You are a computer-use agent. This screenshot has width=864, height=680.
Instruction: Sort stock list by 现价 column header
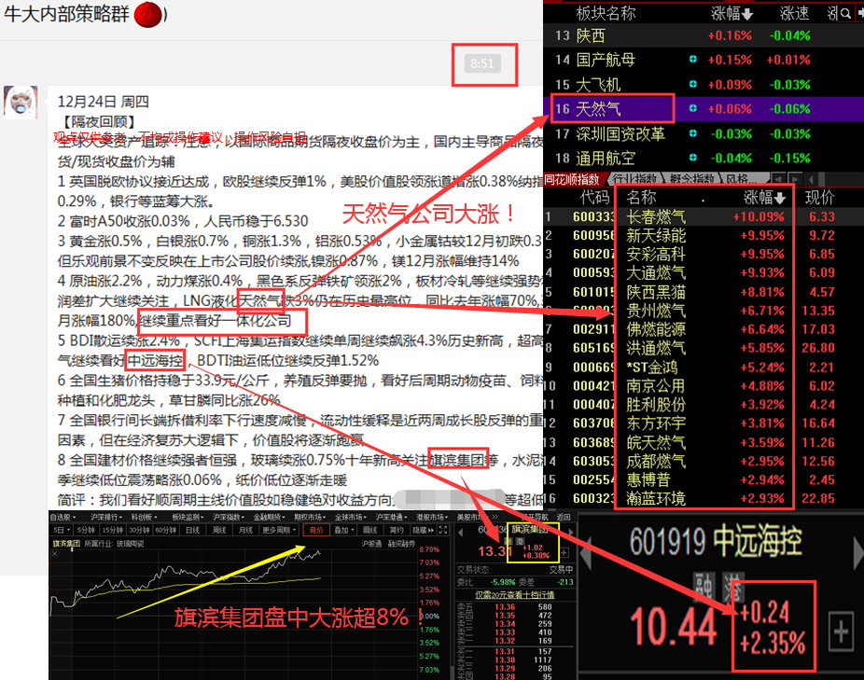tap(819, 197)
